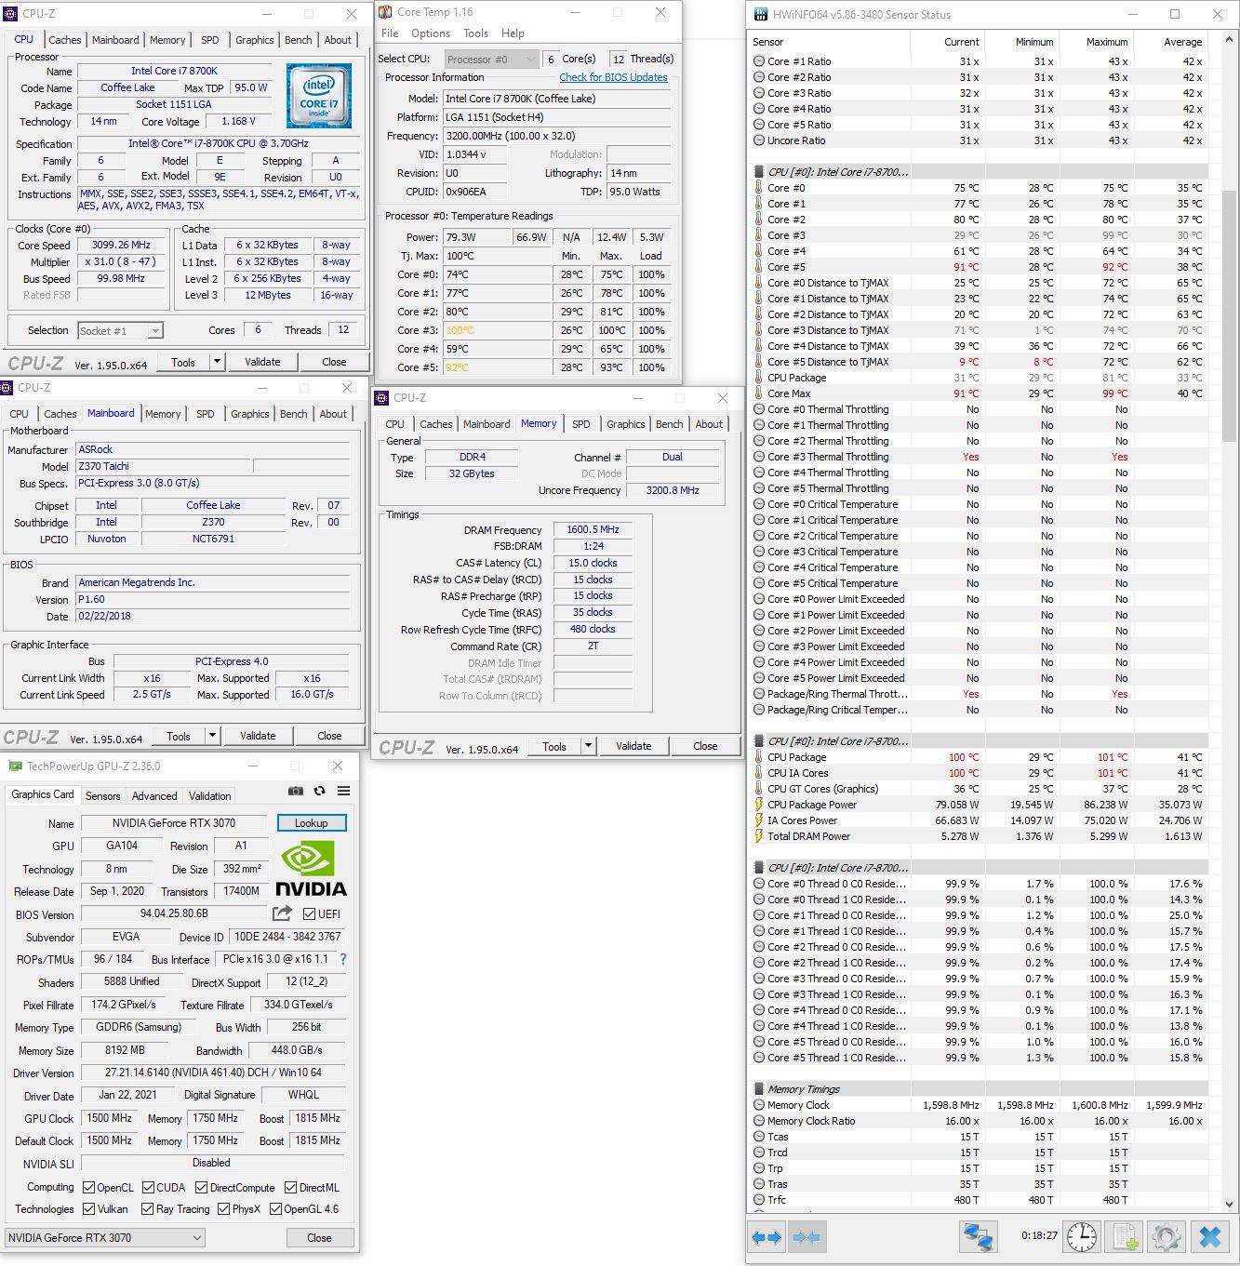This screenshot has height=1266, width=1240.
Task: Open Core Temp Select CPU dropdown
Action: click(x=491, y=59)
